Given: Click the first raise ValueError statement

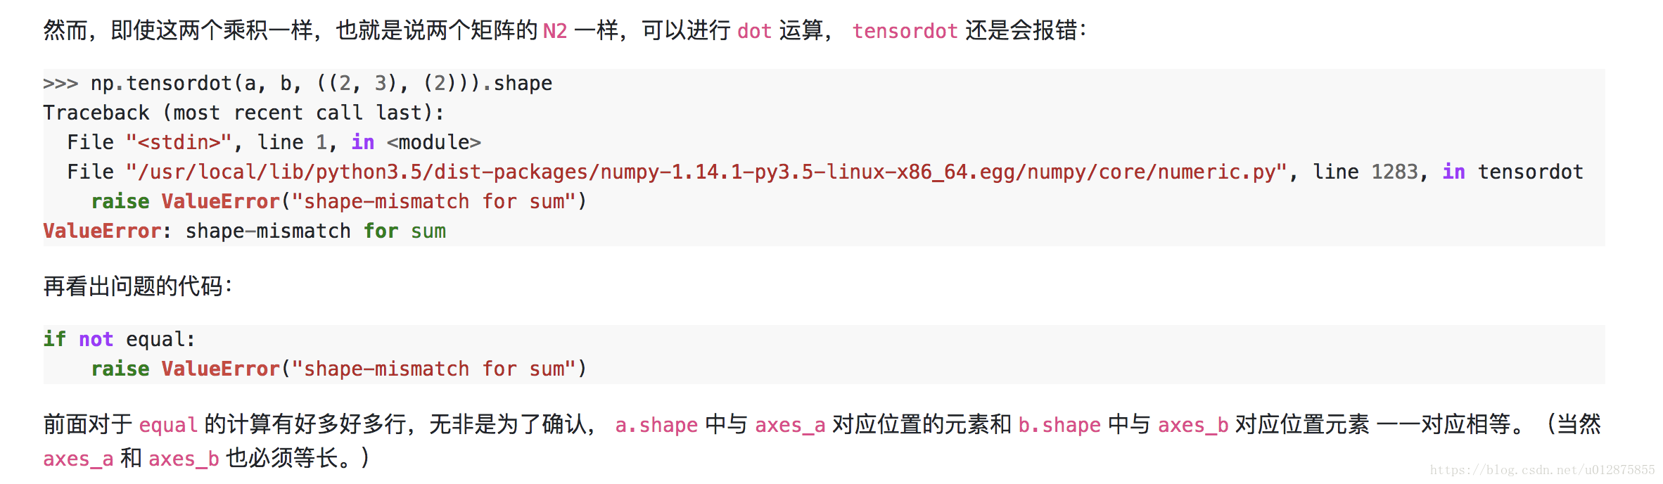Looking at the screenshot, I should pos(339,201).
